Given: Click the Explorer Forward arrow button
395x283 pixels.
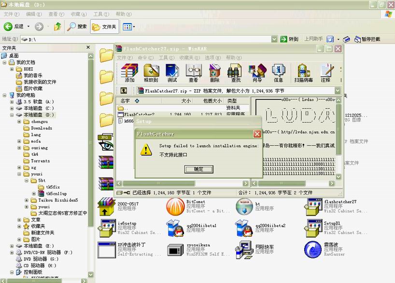Looking at the screenshot, I should pyautogui.click(x=39, y=26).
